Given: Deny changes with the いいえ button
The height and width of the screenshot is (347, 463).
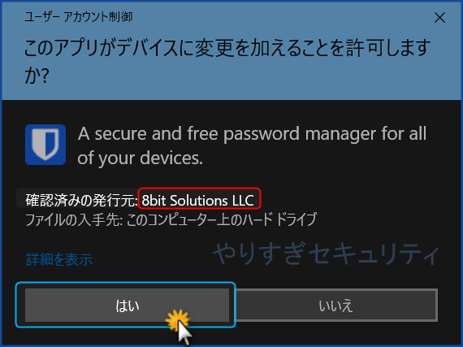Looking at the screenshot, I should [x=336, y=305].
